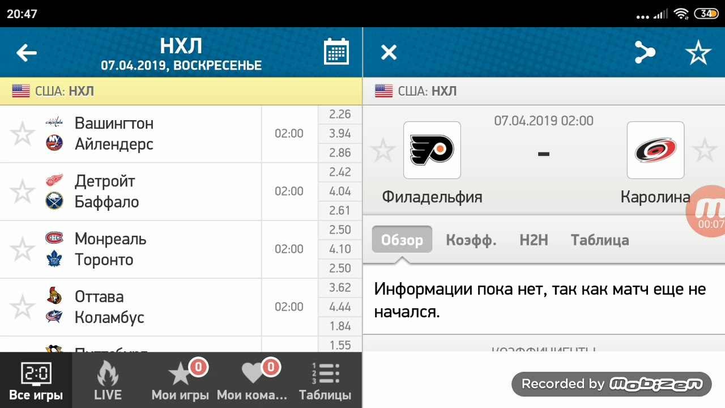
Task: Tap 02:00 time of Детройт match
Action: coord(289,192)
